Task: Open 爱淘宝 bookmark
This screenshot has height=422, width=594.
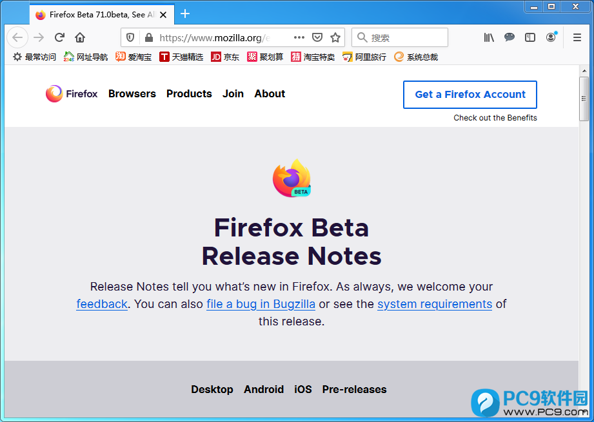Action: [x=134, y=57]
